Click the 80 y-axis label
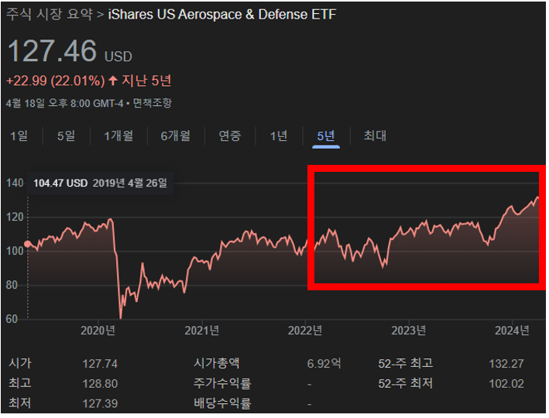Viewport: 549px width, 418px height. tap(12, 286)
